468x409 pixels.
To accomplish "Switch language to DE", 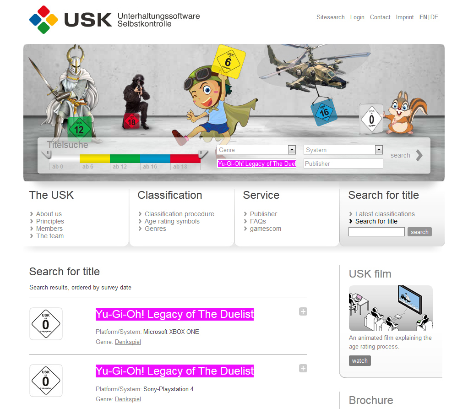I will (435, 17).
